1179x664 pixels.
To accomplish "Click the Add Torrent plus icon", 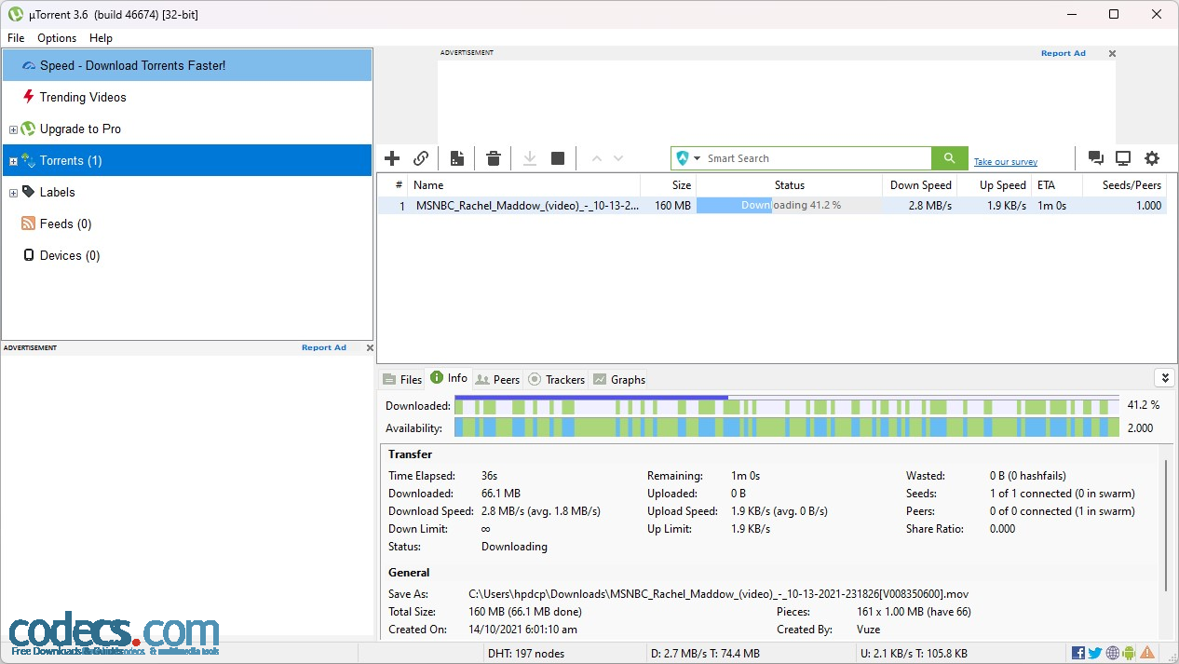I will tap(392, 158).
